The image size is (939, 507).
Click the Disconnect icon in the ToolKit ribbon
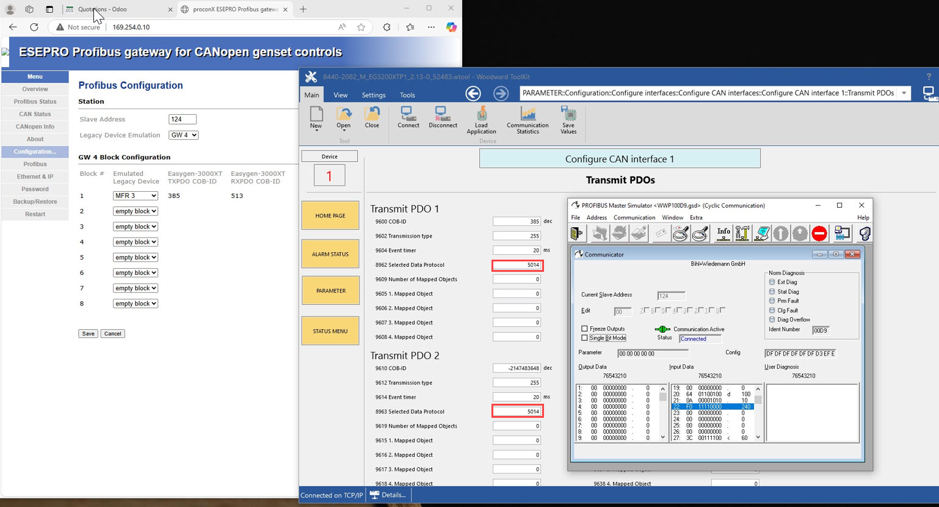click(x=443, y=117)
